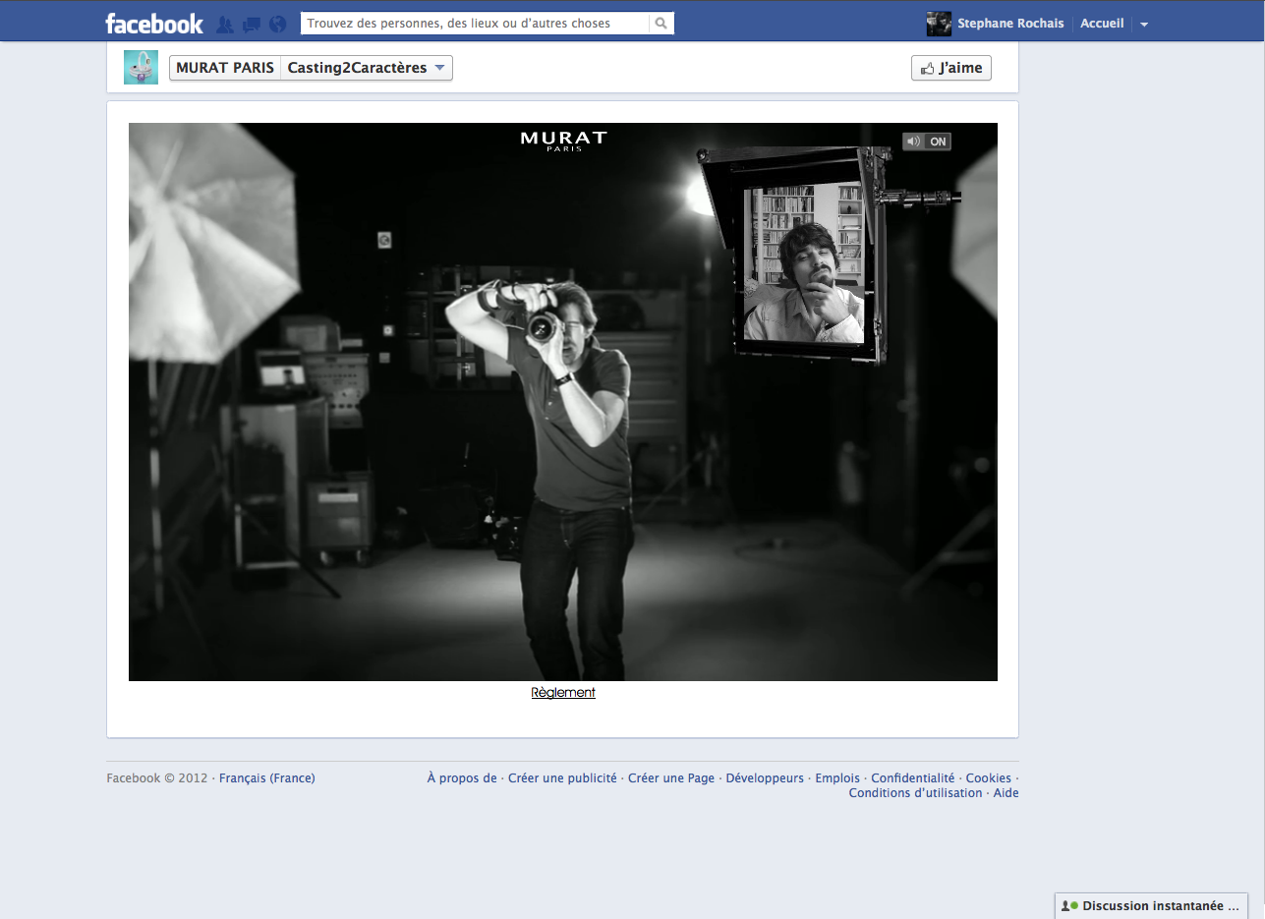Viewport: 1265px width, 919px height.
Task: Click the search magnifier button
Action: click(x=661, y=24)
